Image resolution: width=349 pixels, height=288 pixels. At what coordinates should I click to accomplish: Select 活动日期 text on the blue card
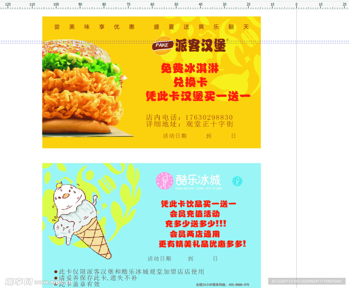[x=160, y=259]
